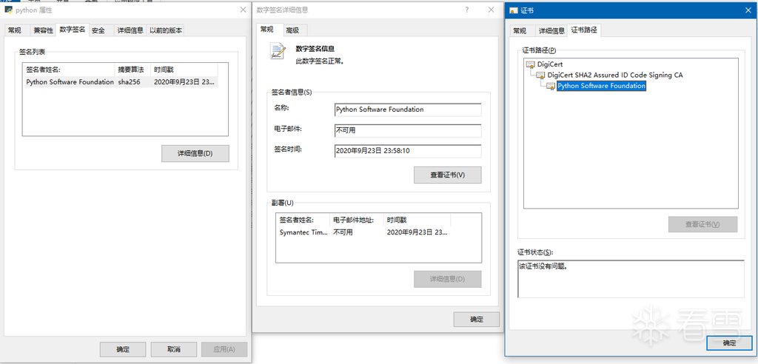Select Symantec Tim... countersignature row
The image size is (758, 364).
point(365,232)
